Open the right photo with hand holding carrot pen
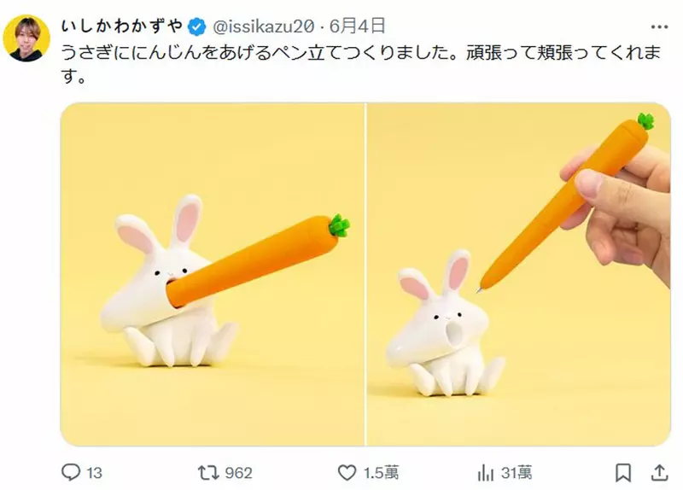683x490 pixels. [x=518, y=274]
